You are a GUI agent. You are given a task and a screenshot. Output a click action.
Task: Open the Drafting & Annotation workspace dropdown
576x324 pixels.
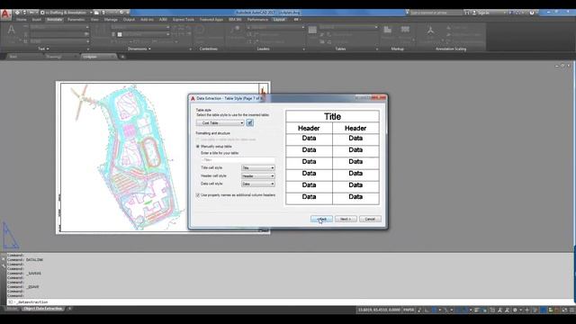(x=67, y=13)
